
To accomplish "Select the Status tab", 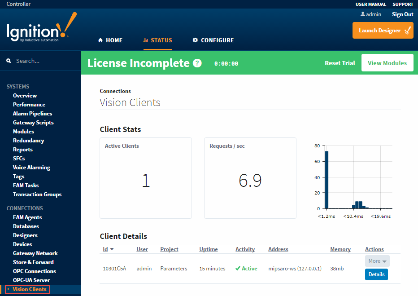I will click(x=157, y=40).
